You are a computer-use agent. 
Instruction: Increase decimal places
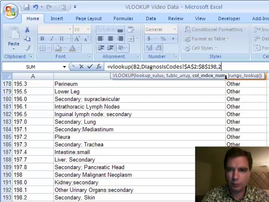[149, 48]
